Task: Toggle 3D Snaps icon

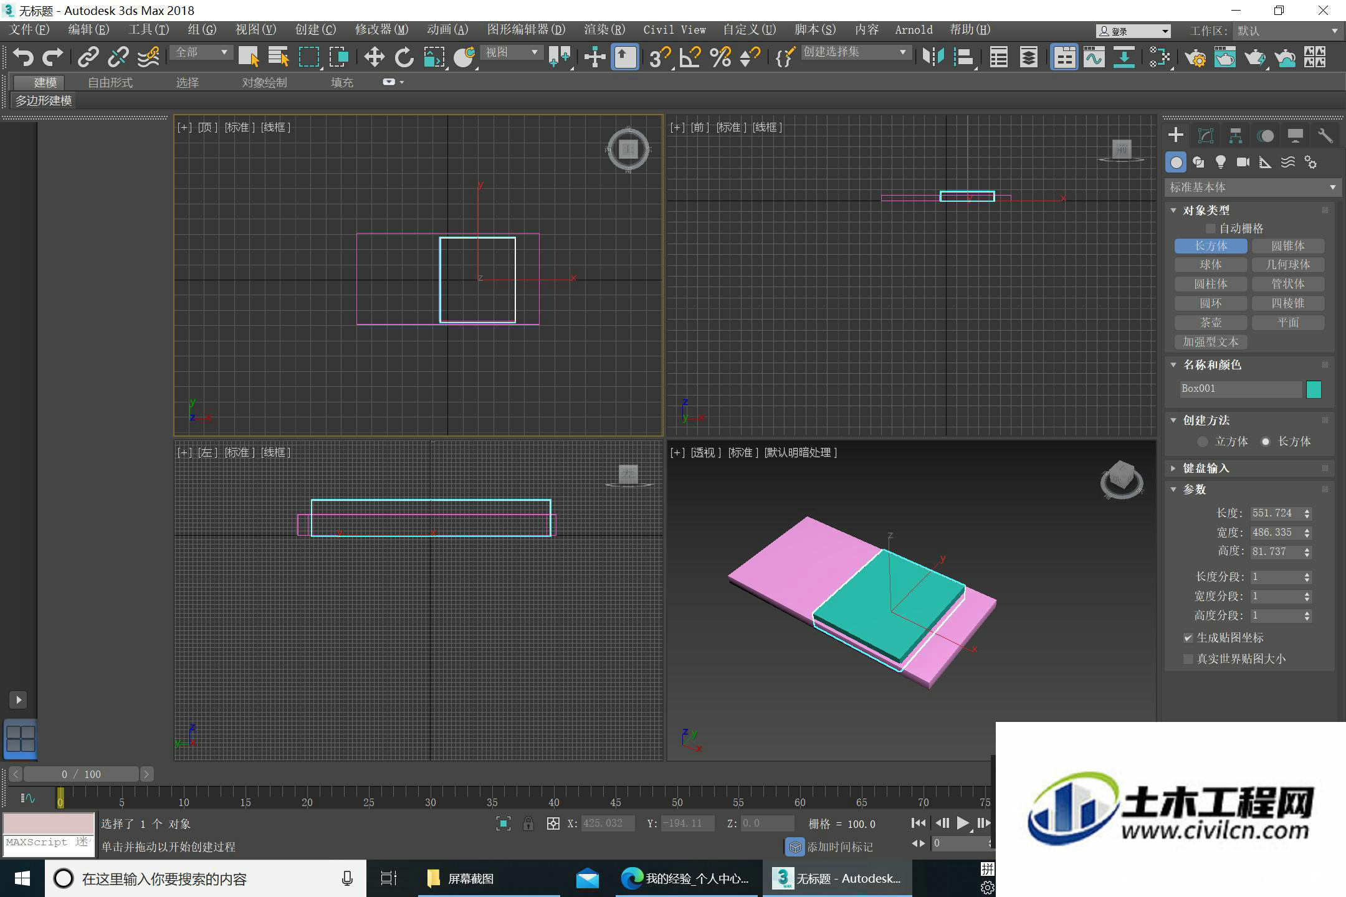Action: coord(659,57)
